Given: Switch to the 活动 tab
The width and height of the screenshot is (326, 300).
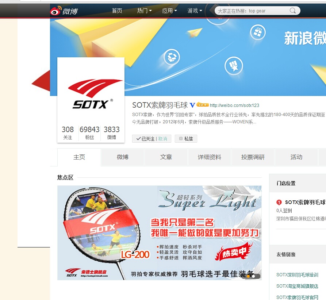Looking at the screenshot, I should 296,157.
